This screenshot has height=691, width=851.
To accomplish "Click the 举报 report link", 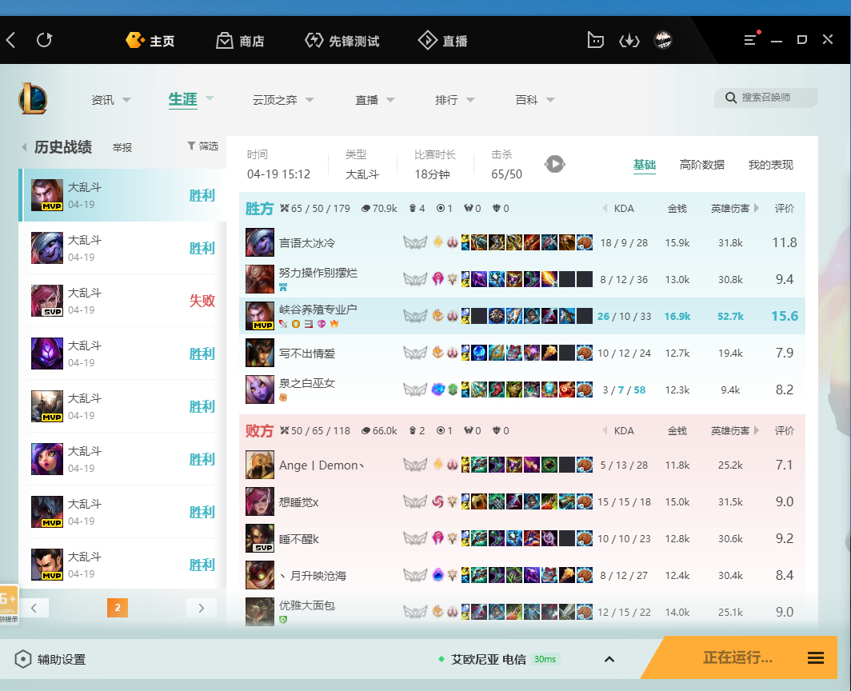I will tap(122, 147).
